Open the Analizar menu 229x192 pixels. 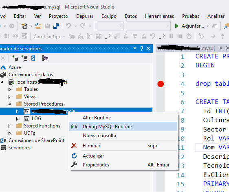click(216, 16)
